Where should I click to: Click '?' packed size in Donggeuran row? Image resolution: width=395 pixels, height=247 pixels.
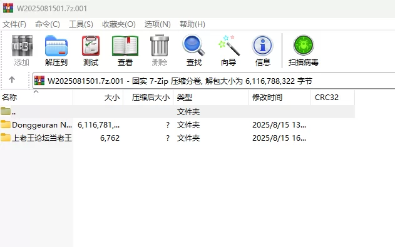[168, 125]
